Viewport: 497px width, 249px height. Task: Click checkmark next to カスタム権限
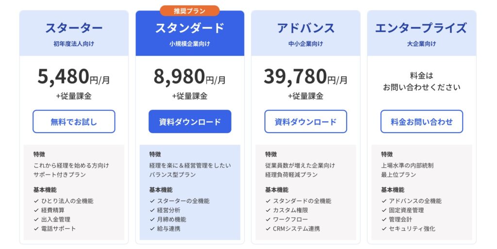(x=268, y=210)
